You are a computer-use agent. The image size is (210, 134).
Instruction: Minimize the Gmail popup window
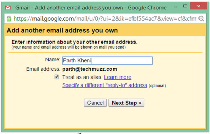[x=175, y=7]
